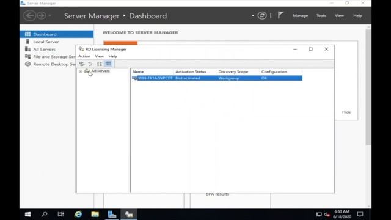Refresh the Server Manager dashboard
Image resolution: width=391 pixels, height=220 pixels.
click(262, 16)
